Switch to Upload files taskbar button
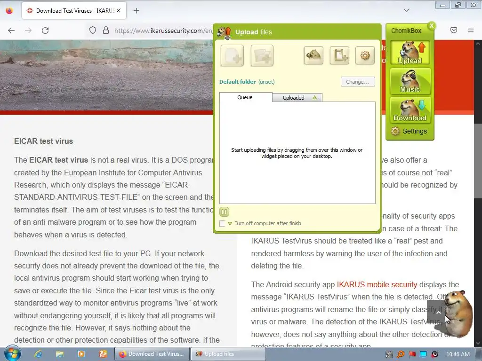This screenshot has height=361, width=482. click(x=228, y=354)
